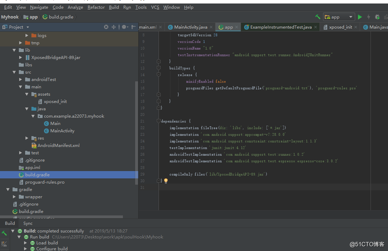The image size is (388, 251).
Task: Fold the dependencies block gutter marker
Action: tap(159, 121)
